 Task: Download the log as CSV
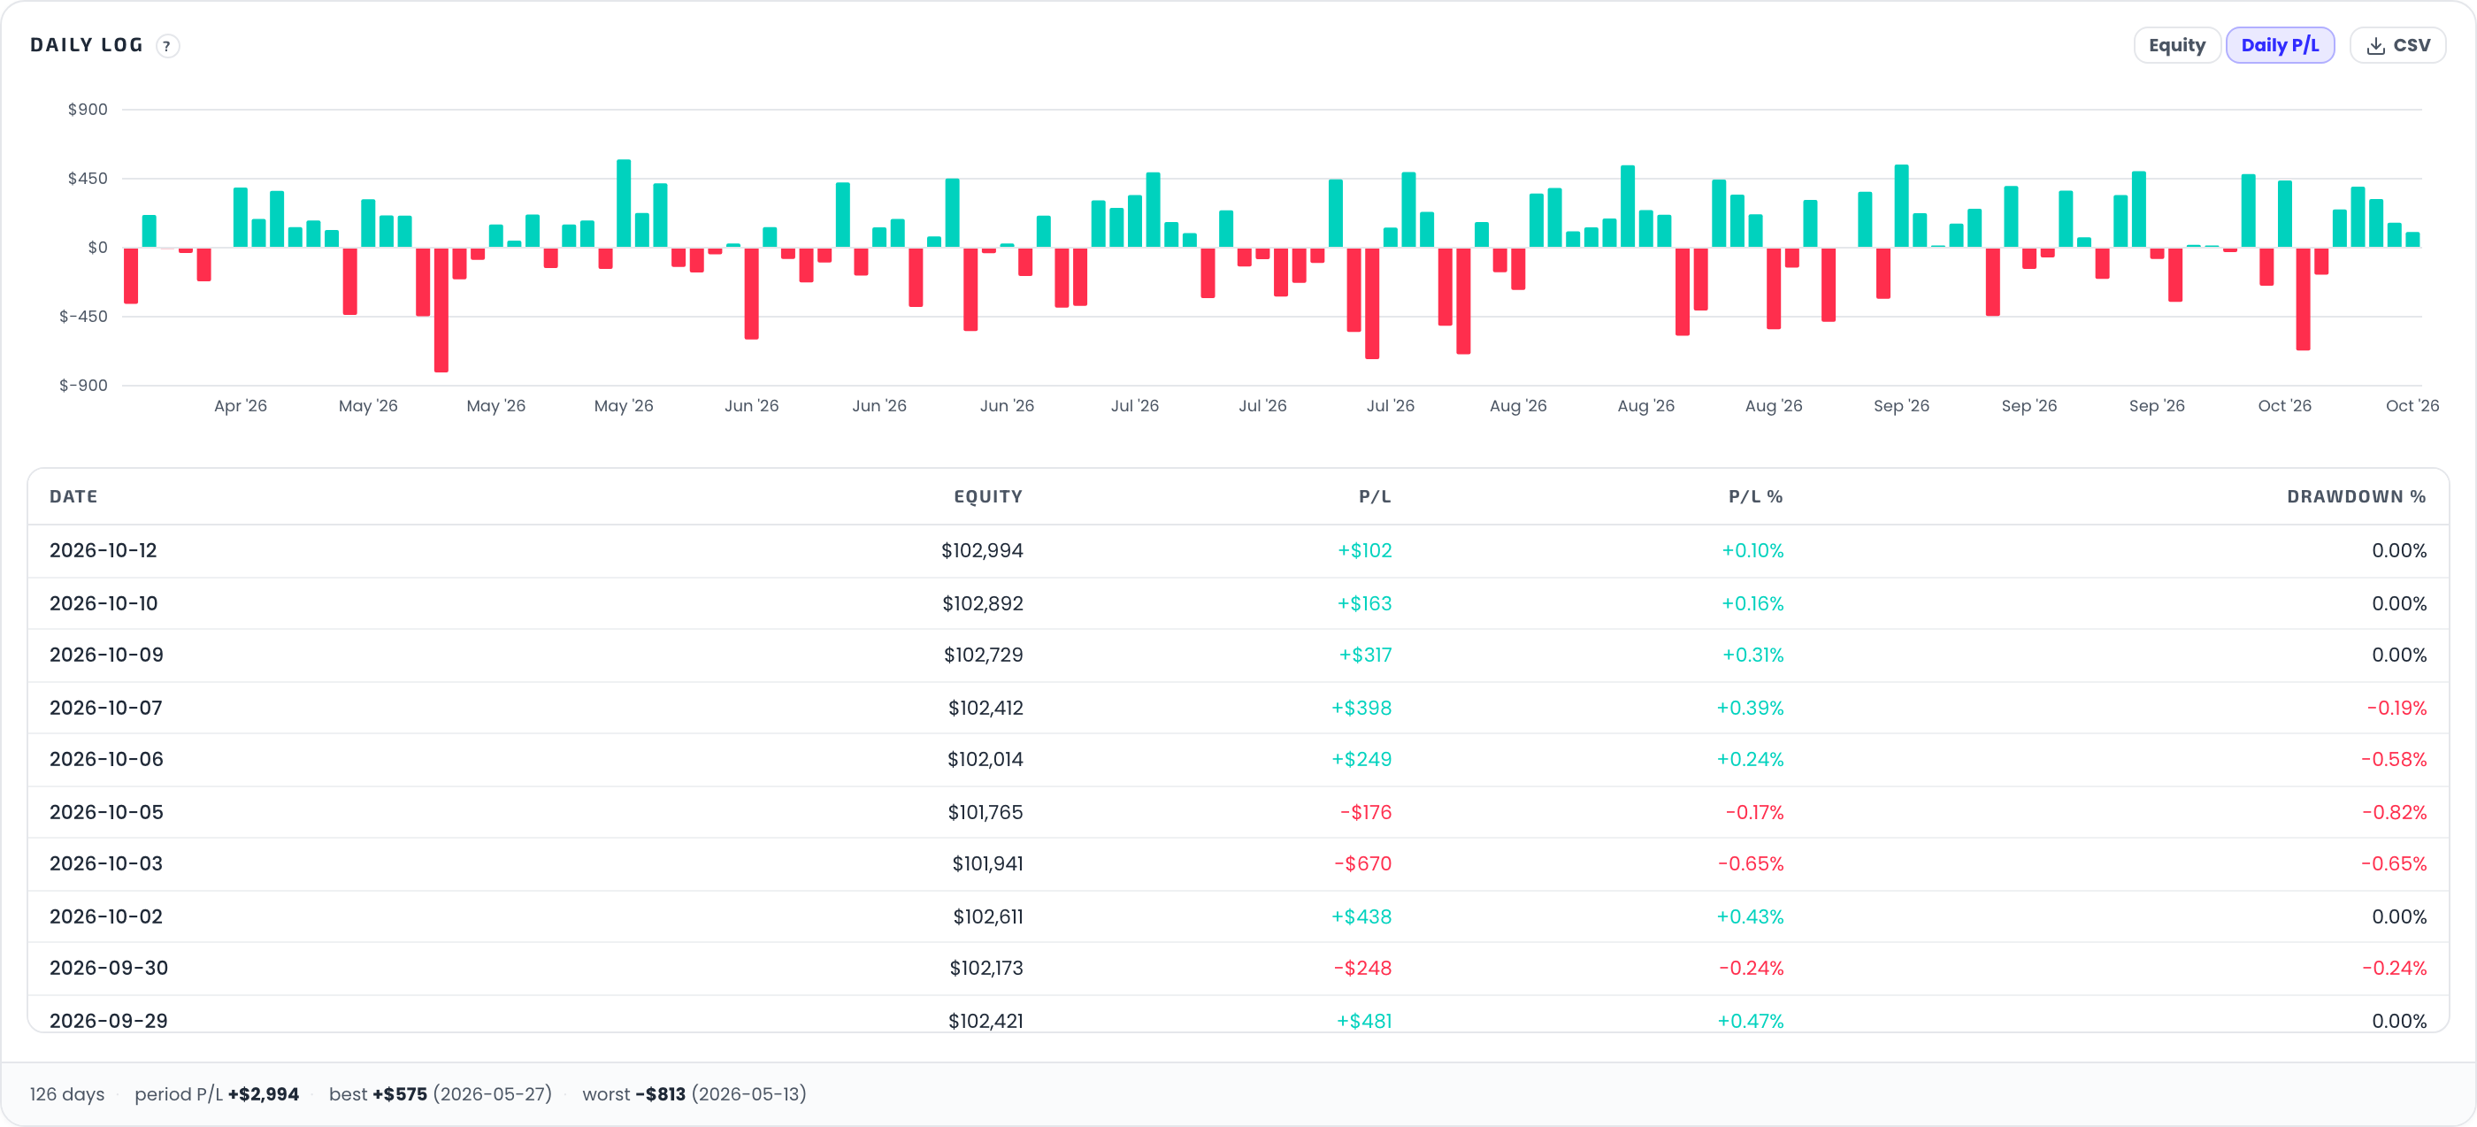click(2397, 45)
